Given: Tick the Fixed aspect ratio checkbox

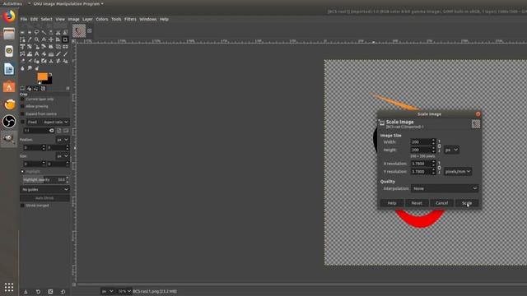Looking at the screenshot, I should coord(22,123).
